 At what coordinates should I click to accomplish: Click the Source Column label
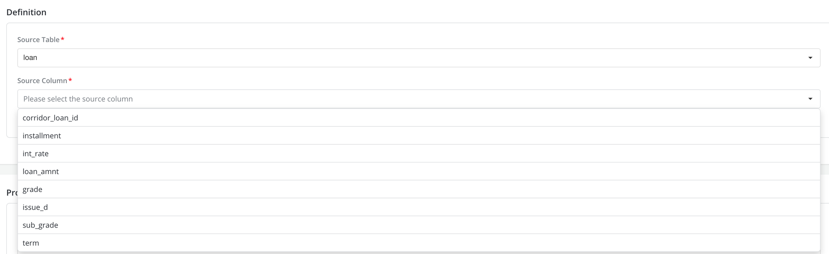(42, 80)
